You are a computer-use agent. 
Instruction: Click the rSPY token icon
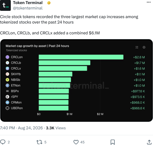(8, 97)
